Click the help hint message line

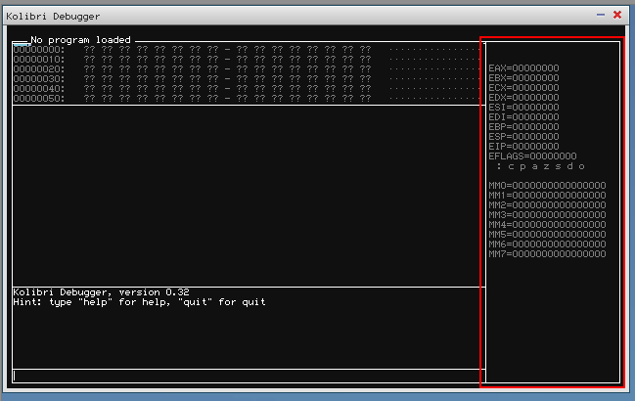[139, 302]
